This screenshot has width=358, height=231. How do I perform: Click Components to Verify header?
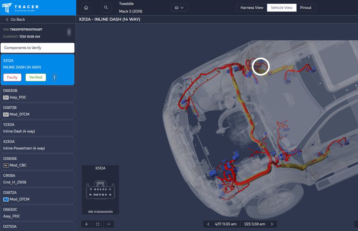coord(37,48)
